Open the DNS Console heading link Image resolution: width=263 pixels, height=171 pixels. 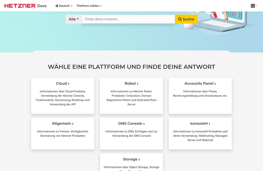coord(130,124)
